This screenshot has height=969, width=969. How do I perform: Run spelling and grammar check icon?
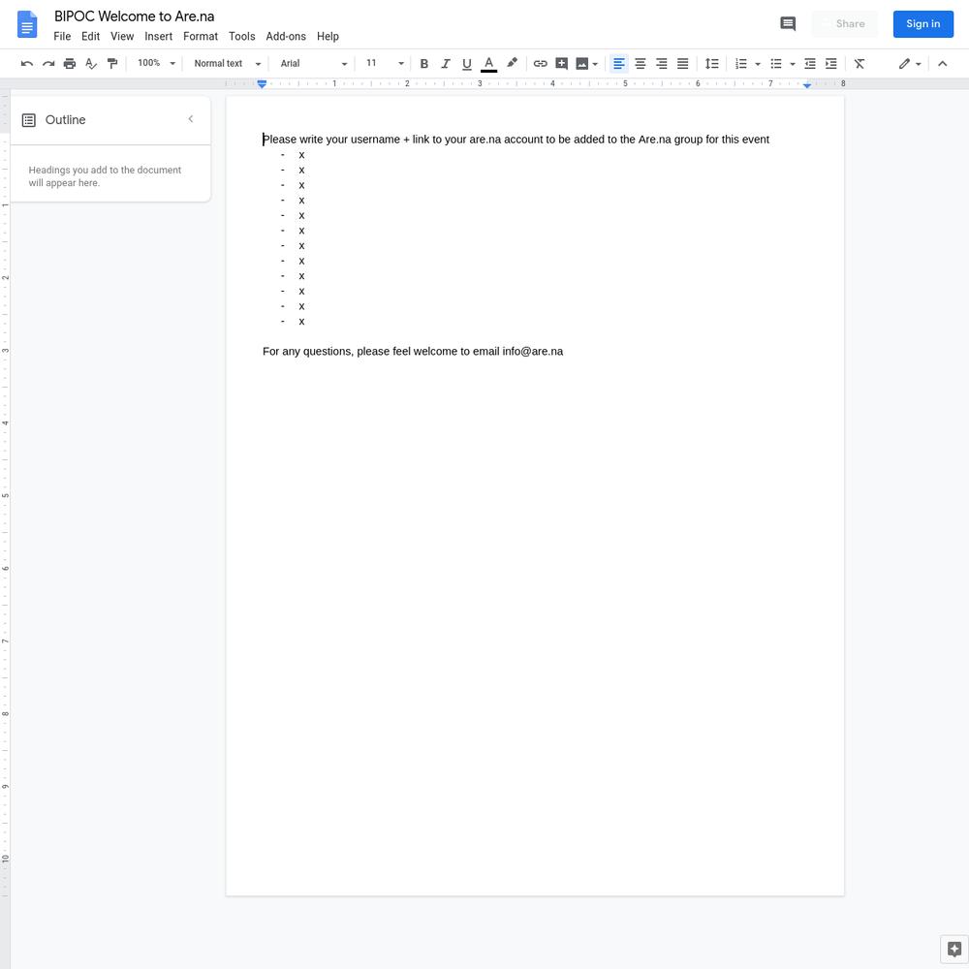click(91, 64)
